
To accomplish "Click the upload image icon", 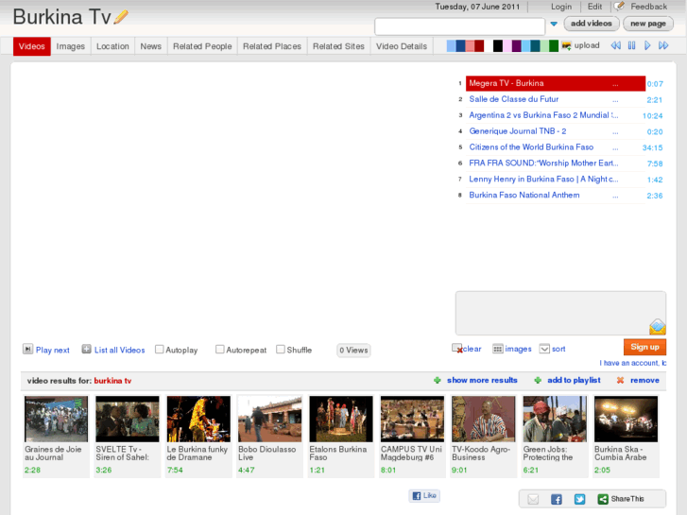I will click(566, 45).
